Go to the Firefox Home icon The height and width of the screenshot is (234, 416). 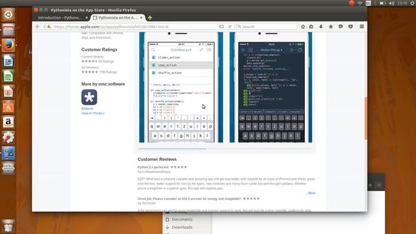pyautogui.click(x=331, y=27)
